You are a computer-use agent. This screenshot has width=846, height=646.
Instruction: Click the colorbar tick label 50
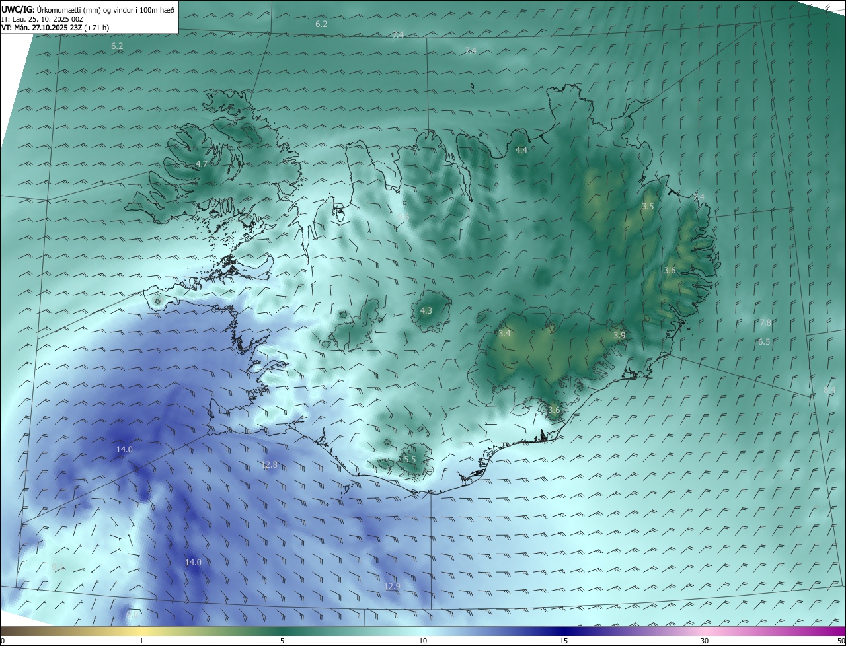click(841, 641)
